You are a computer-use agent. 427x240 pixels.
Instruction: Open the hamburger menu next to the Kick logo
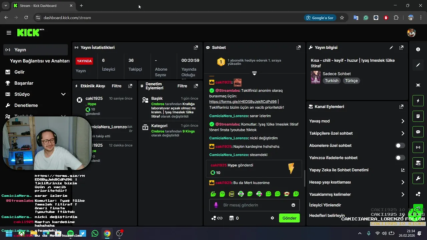[9, 33]
